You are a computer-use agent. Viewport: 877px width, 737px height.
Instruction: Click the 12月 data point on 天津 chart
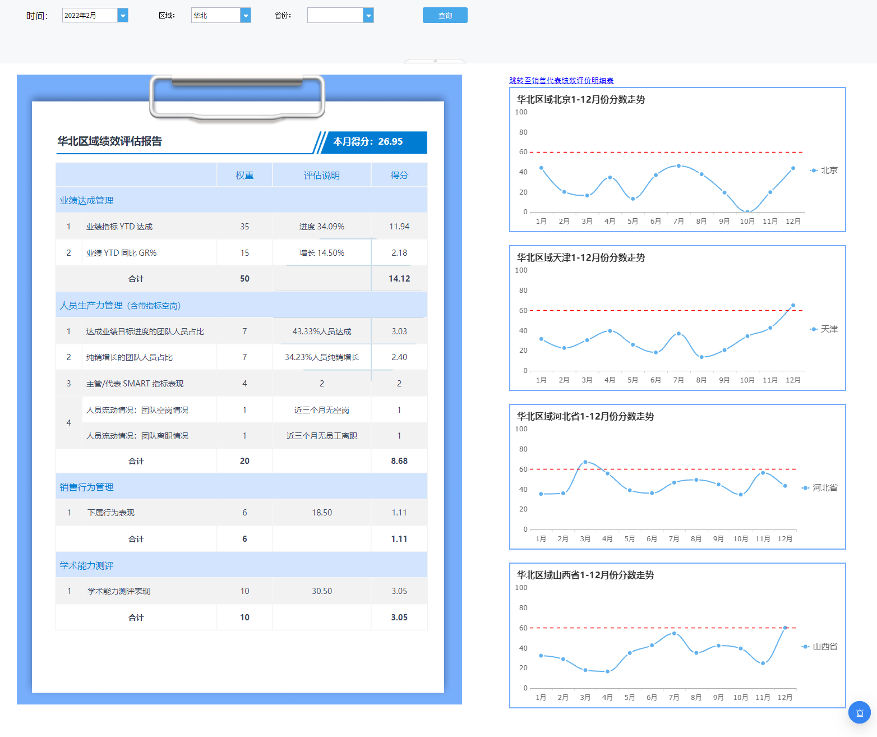coord(793,306)
